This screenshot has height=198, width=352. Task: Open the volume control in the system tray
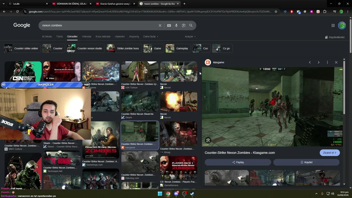click(332, 194)
